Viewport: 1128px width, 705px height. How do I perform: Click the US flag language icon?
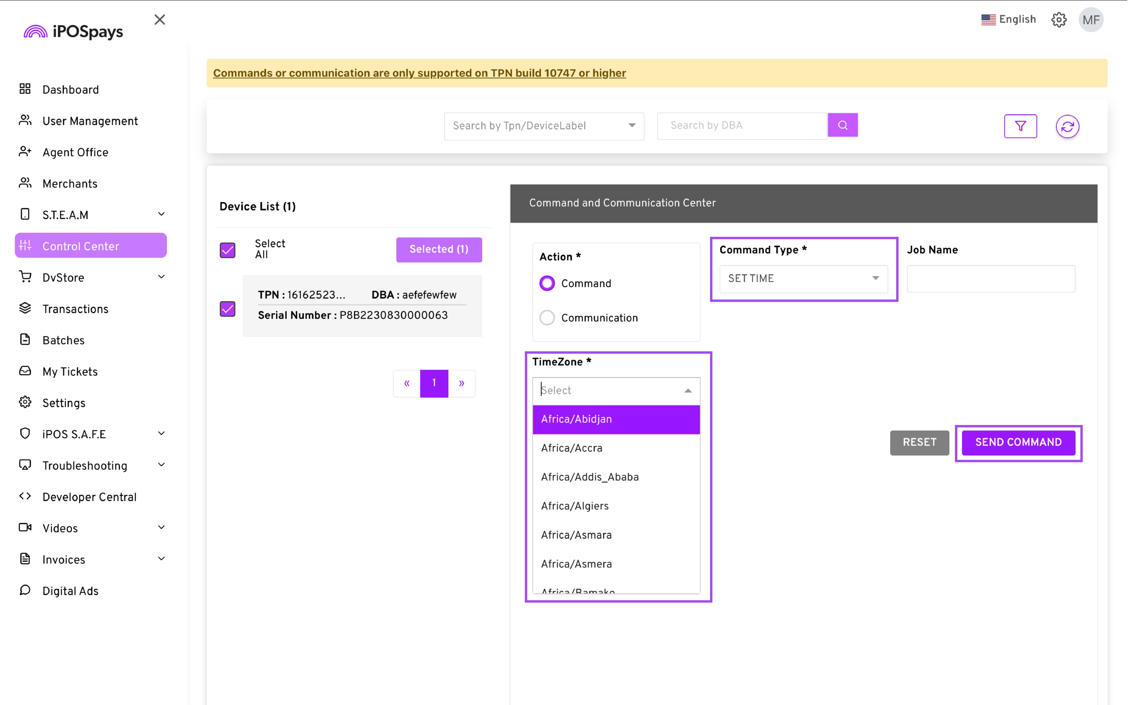point(988,20)
